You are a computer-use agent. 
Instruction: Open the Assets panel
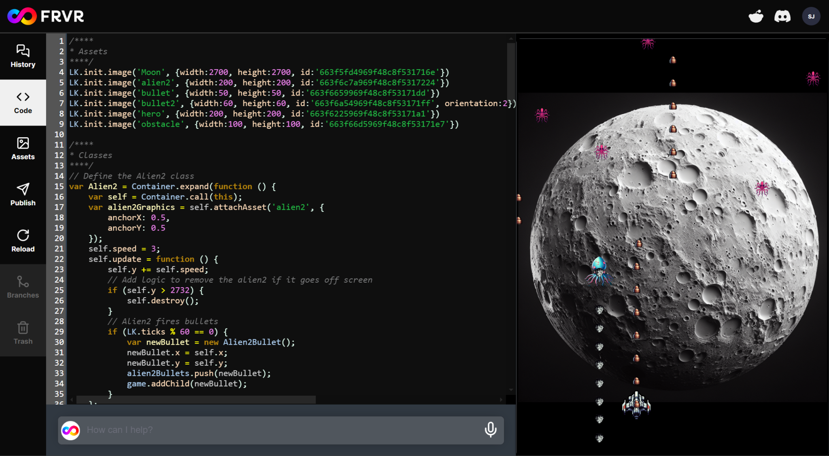(x=23, y=149)
